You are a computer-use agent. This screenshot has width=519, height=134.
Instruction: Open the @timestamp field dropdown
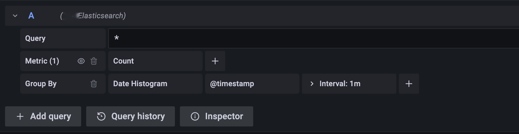(x=252, y=84)
